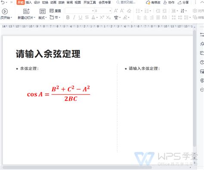Click the Reset (重置) slide icon
This screenshot has height=170, width=204.
click(55, 11)
